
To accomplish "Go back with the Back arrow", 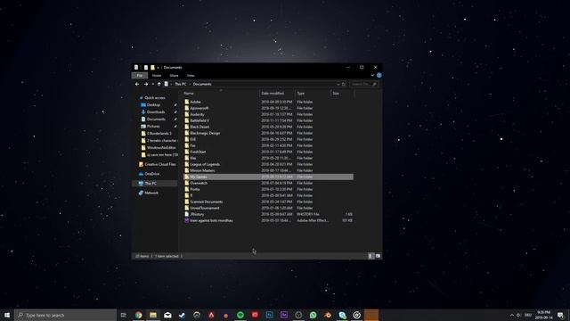I will click(x=137, y=84).
